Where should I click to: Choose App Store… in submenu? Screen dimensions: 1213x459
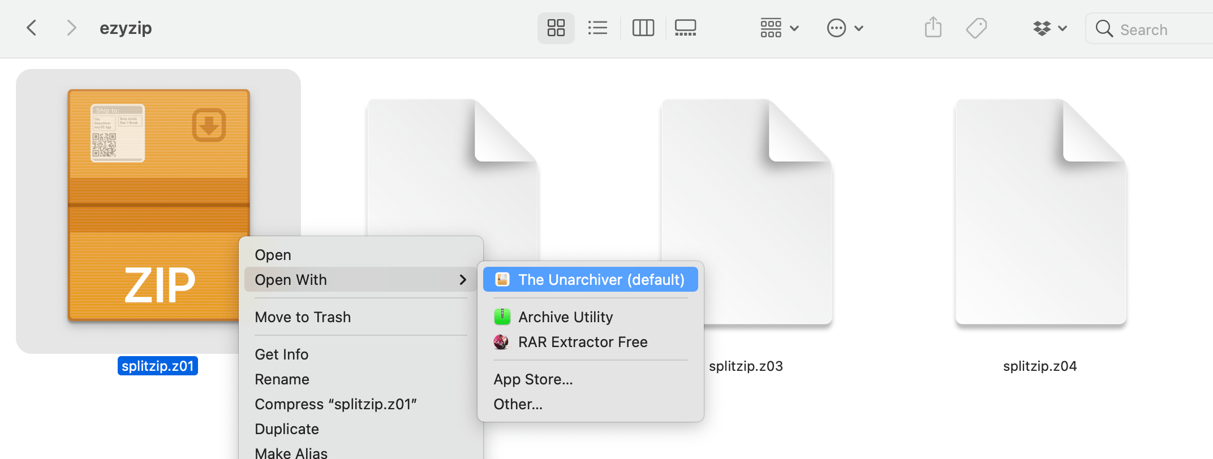click(591, 379)
